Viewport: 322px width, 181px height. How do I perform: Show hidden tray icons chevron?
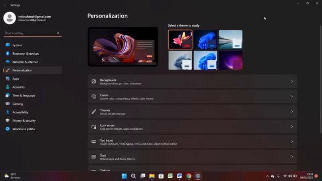[x=267, y=176]
